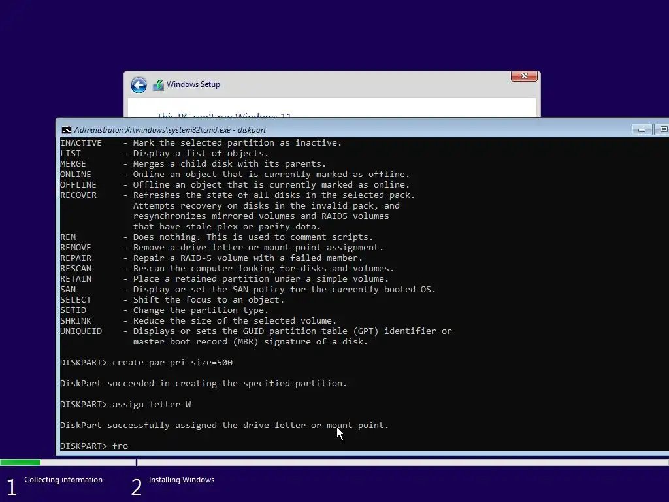Image resolution: width=669 pixels, height=502 pixels.
Task: Click the SELECT command help row
Action: coord(172,299)
